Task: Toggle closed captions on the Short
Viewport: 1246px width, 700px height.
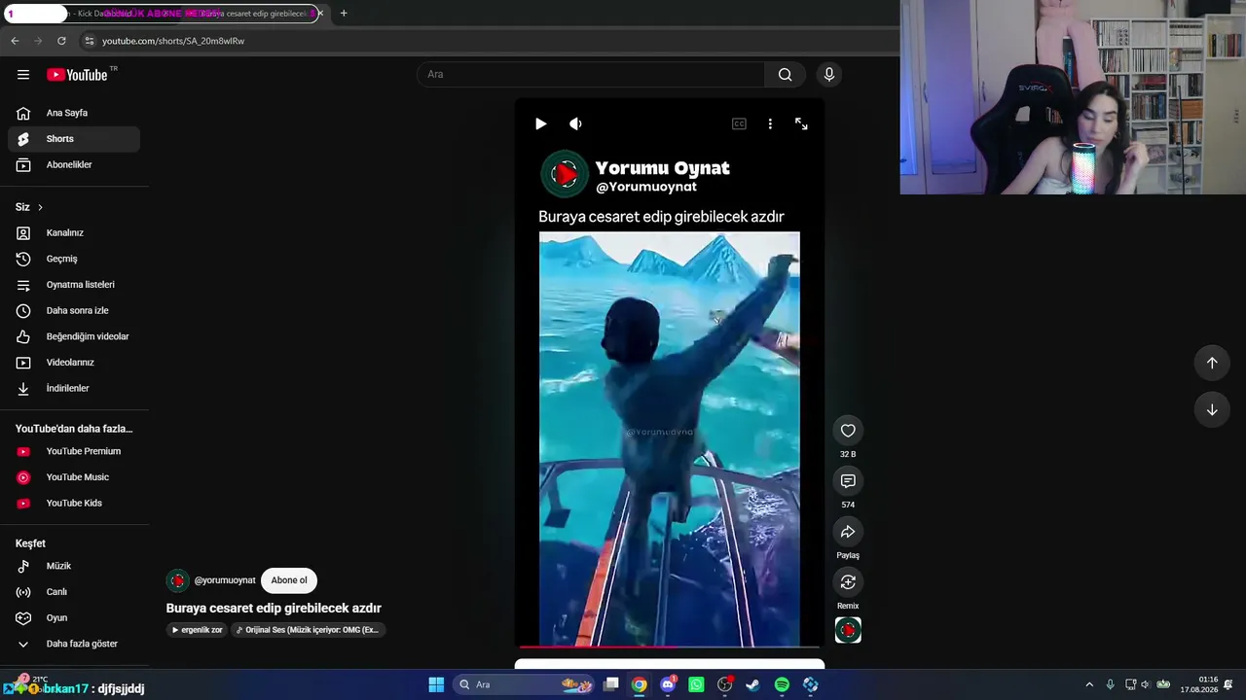Action: [x=739, y=123]
